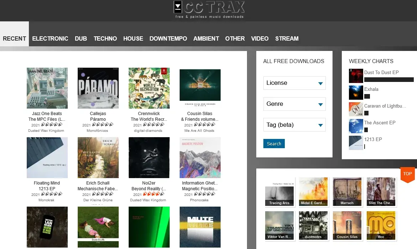417x249 pixels.
Task: Open the green striped album cover
Action: pyautogui.click(x=149, y=227)
